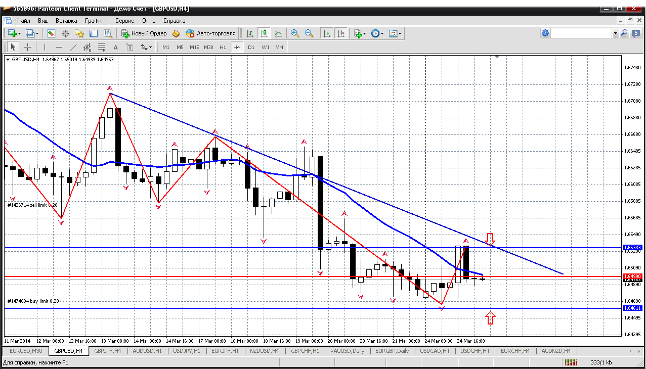Viewport: 646px width, 369px height.
Task: Open the Вид menu
Action: pyautogui.click(x=42, y=21)
